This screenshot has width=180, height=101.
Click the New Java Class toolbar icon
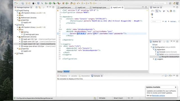pos(67,3)
